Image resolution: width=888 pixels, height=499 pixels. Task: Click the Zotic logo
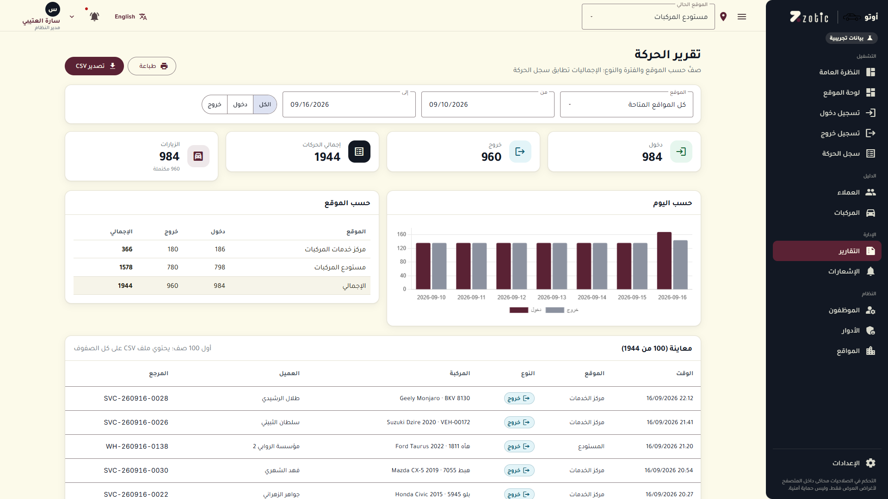tap(809, 17)
